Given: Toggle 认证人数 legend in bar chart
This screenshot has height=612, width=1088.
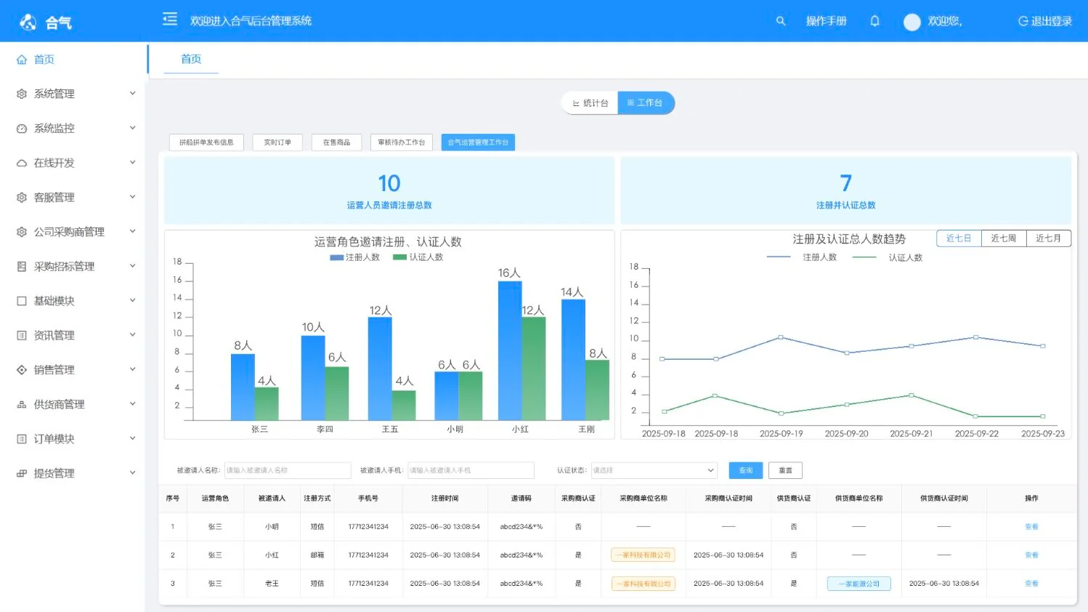Looking at the screenshot, I should point(418,257).
